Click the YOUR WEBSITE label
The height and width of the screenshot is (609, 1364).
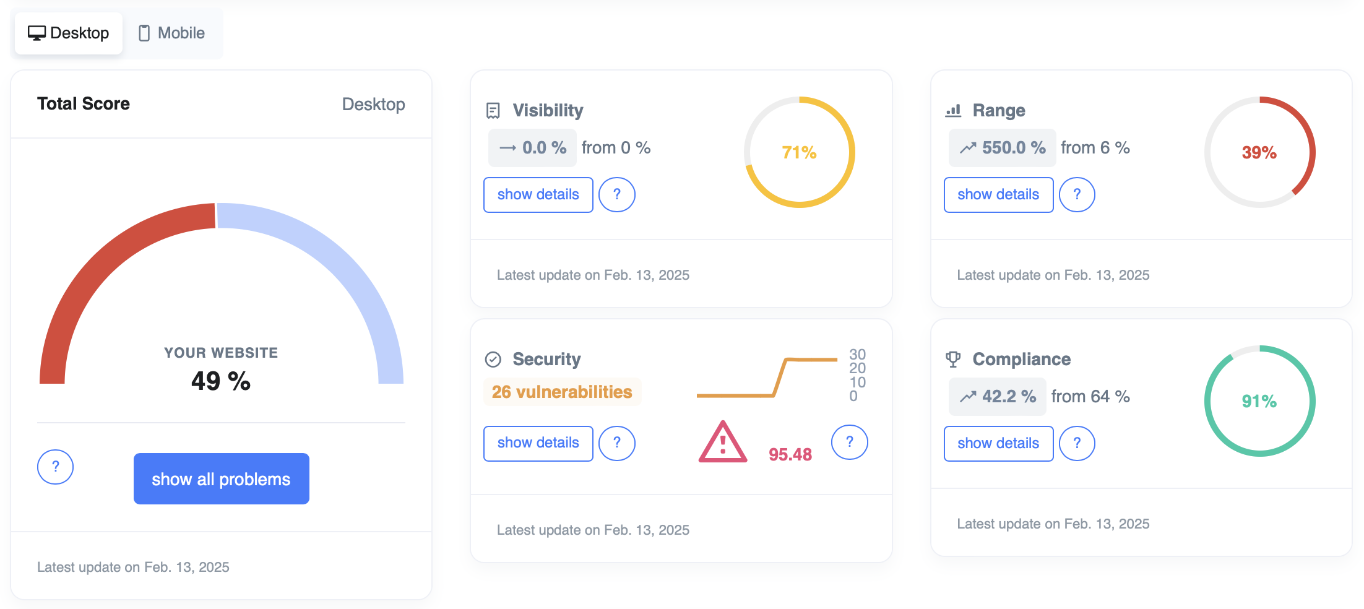point(221,353)
